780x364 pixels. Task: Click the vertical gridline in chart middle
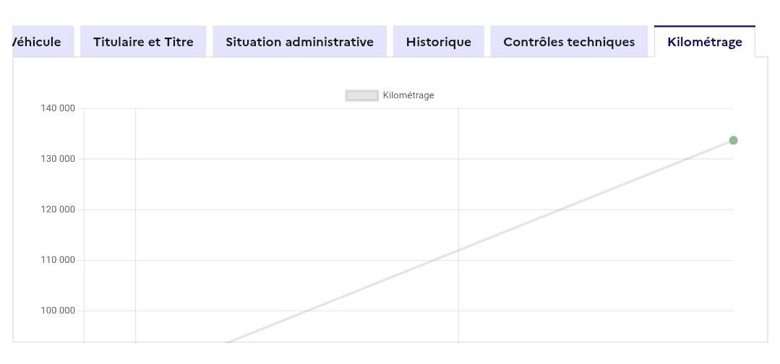[458, 181]
